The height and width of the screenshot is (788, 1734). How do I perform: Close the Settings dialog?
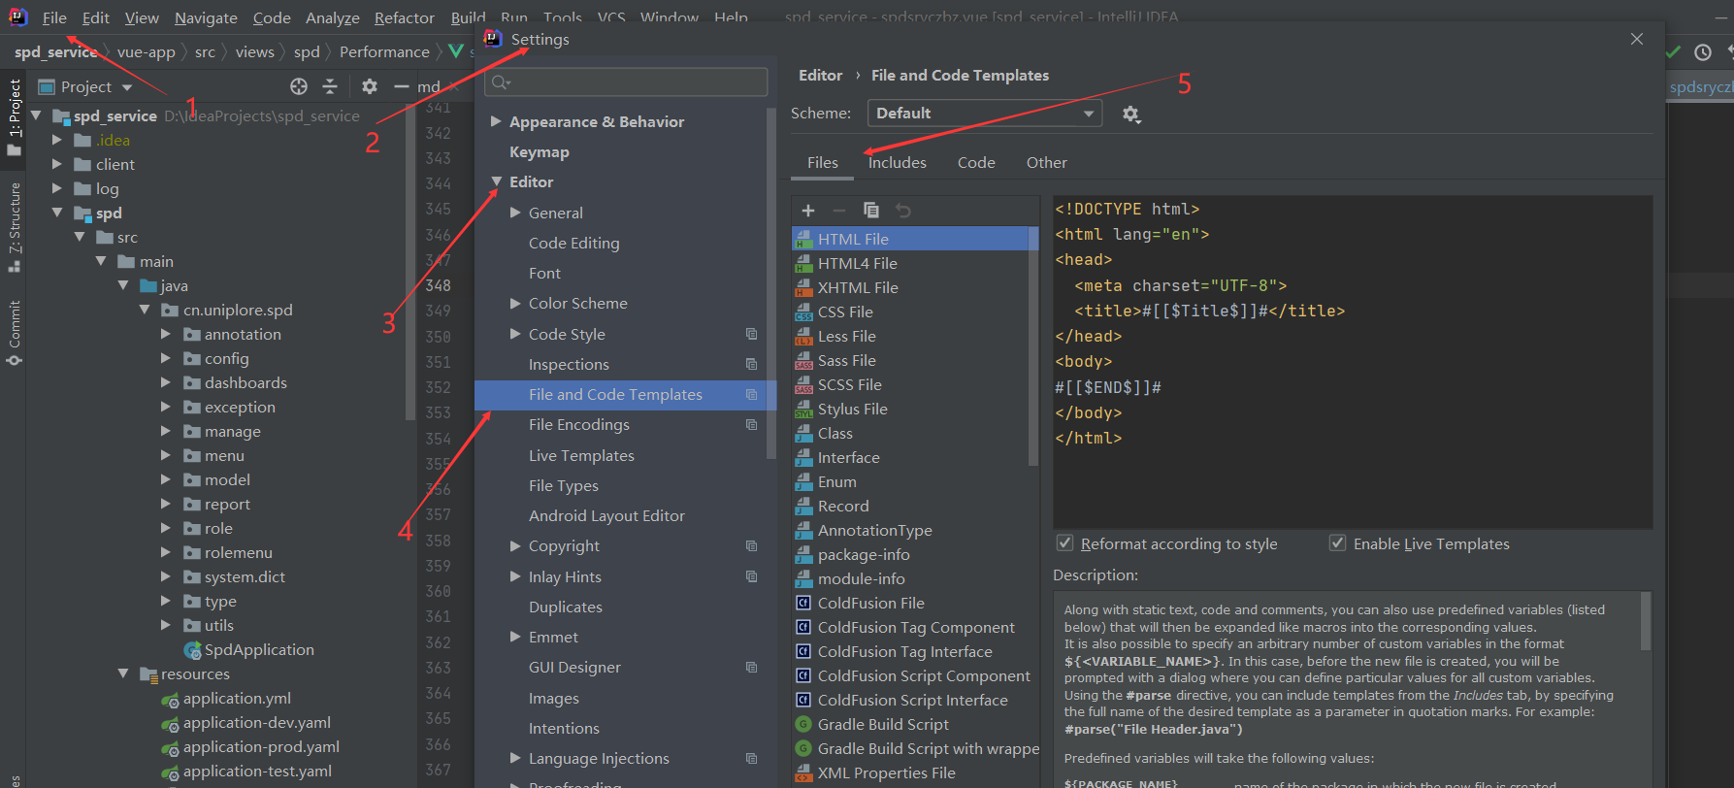click(x=1637, y=39)
